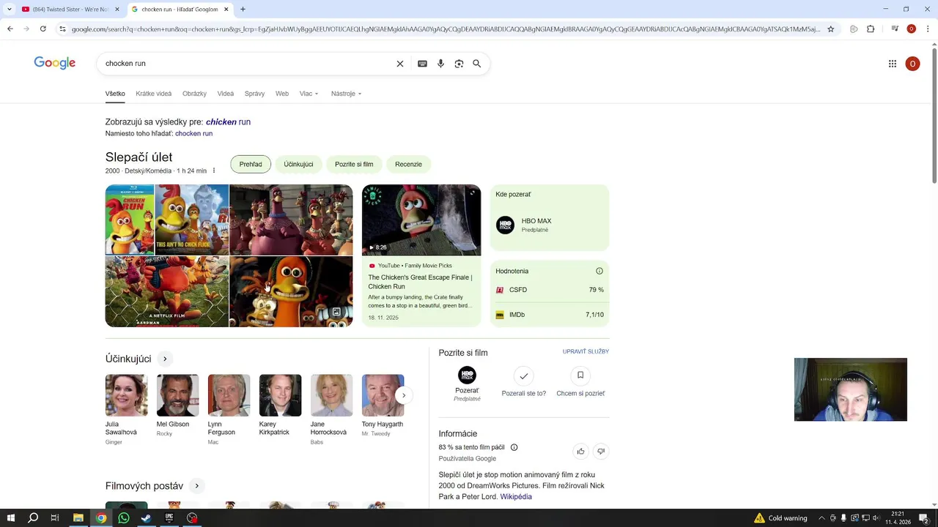
Task: Switch to Obrázky tab
Action: point(194,94)
